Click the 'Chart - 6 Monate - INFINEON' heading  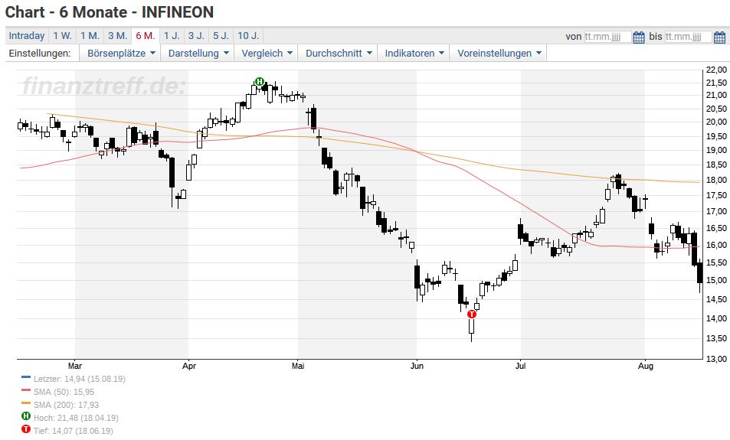click(110, 12)
